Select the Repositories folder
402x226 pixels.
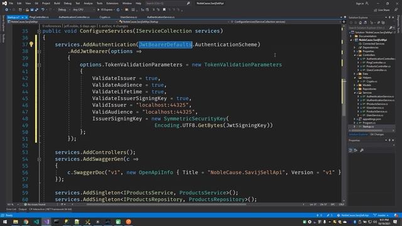click(x=369, y=89)
